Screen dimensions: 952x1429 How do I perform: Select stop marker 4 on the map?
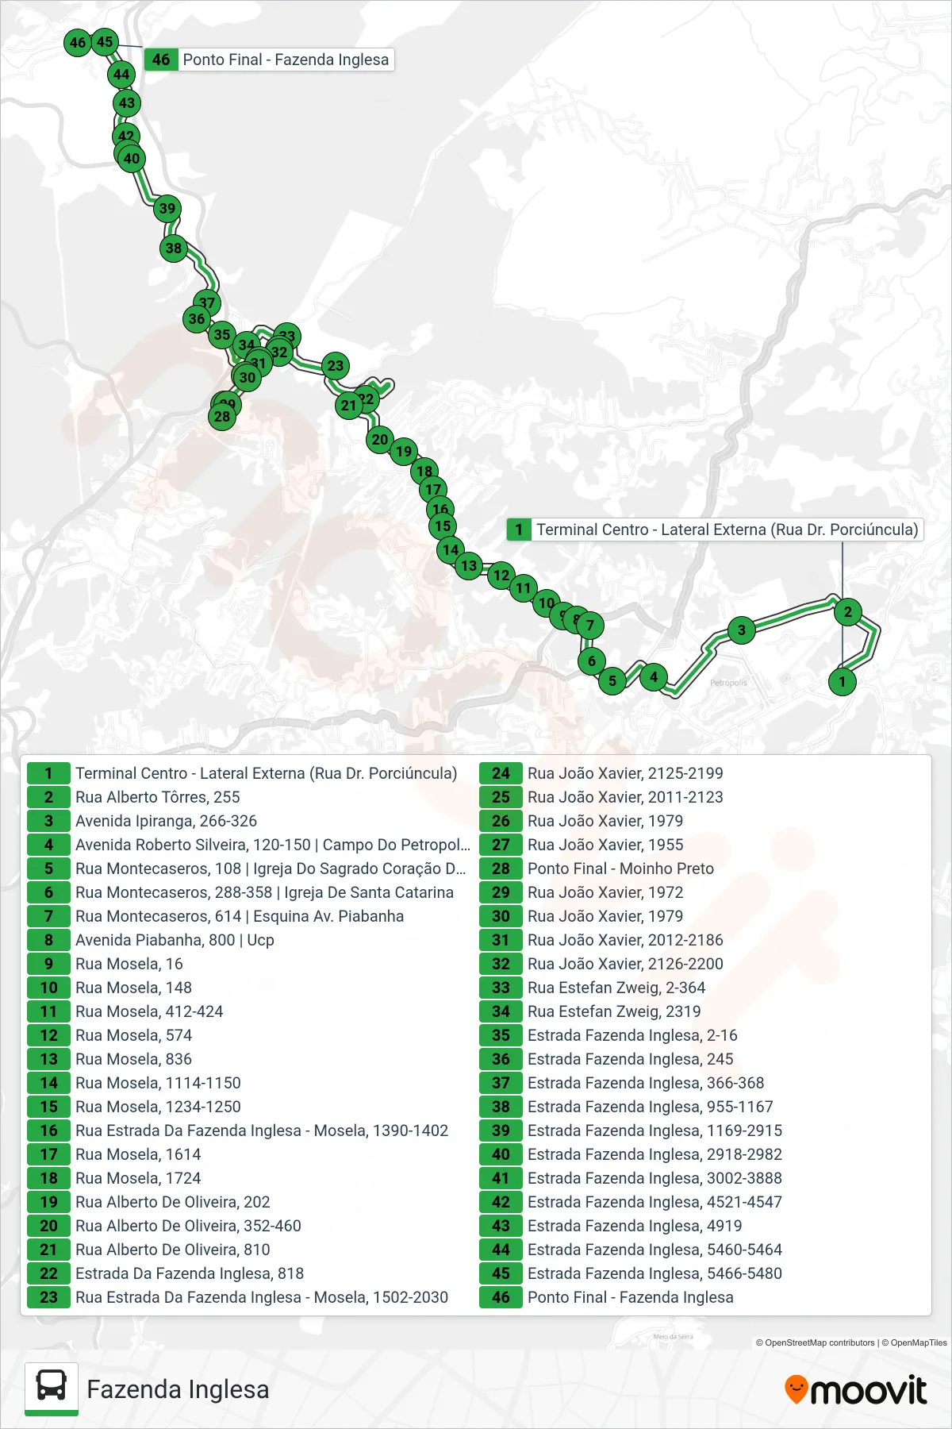(654, 677)
